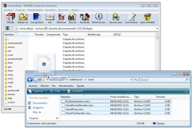Viewport: 192px width, 128px height.
Task: Open the Organizar dropdown
Action: point(38,91)
